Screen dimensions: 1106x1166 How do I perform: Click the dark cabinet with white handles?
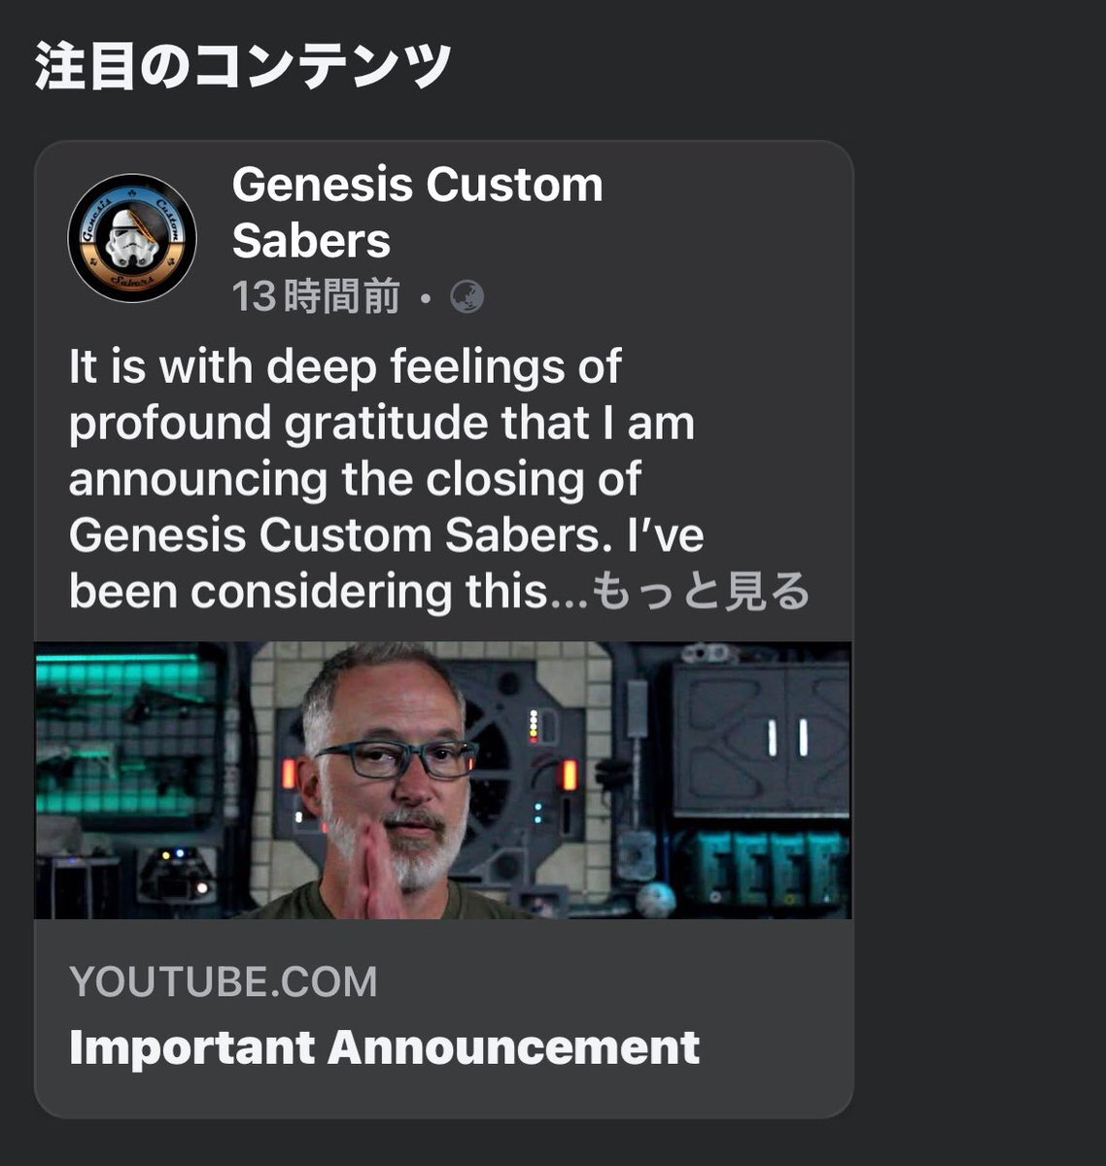coord(761,738)
